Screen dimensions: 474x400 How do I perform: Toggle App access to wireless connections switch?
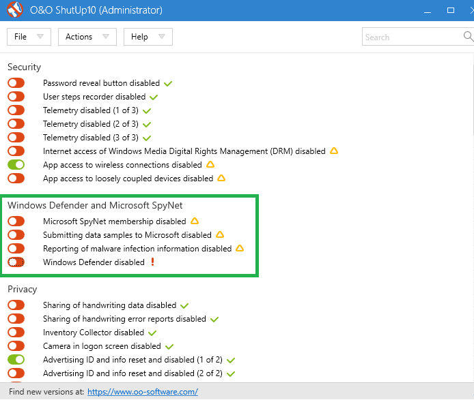(x=16, y=165)
